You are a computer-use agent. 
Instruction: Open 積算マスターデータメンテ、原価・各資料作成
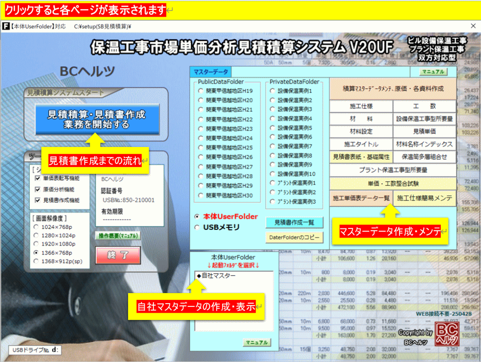pos(393,89)
